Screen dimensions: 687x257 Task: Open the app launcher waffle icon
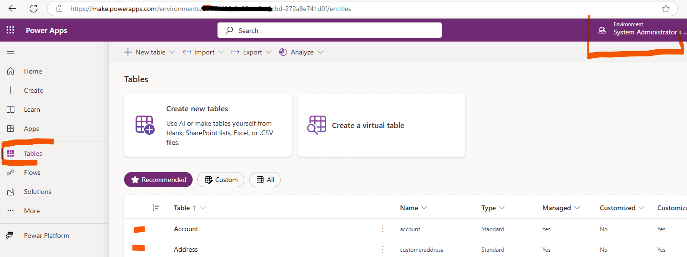10,30
